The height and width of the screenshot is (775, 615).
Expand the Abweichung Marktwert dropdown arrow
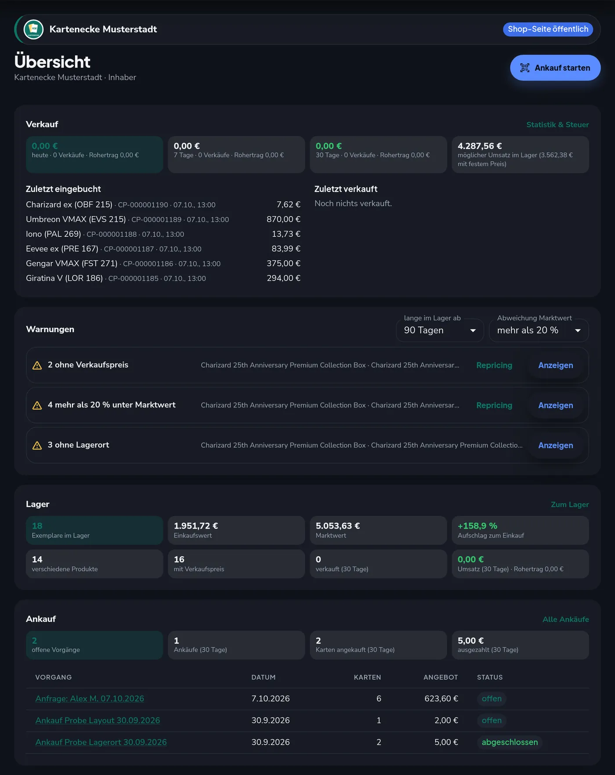578,330
